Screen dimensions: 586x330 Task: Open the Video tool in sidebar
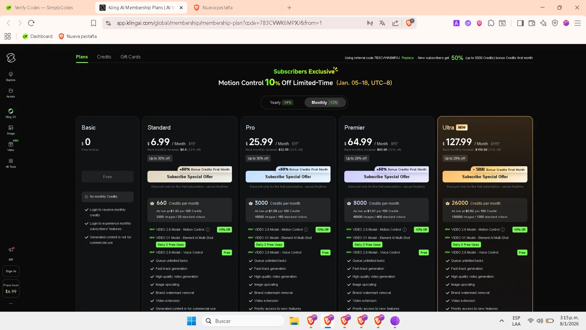coord(11,146)
